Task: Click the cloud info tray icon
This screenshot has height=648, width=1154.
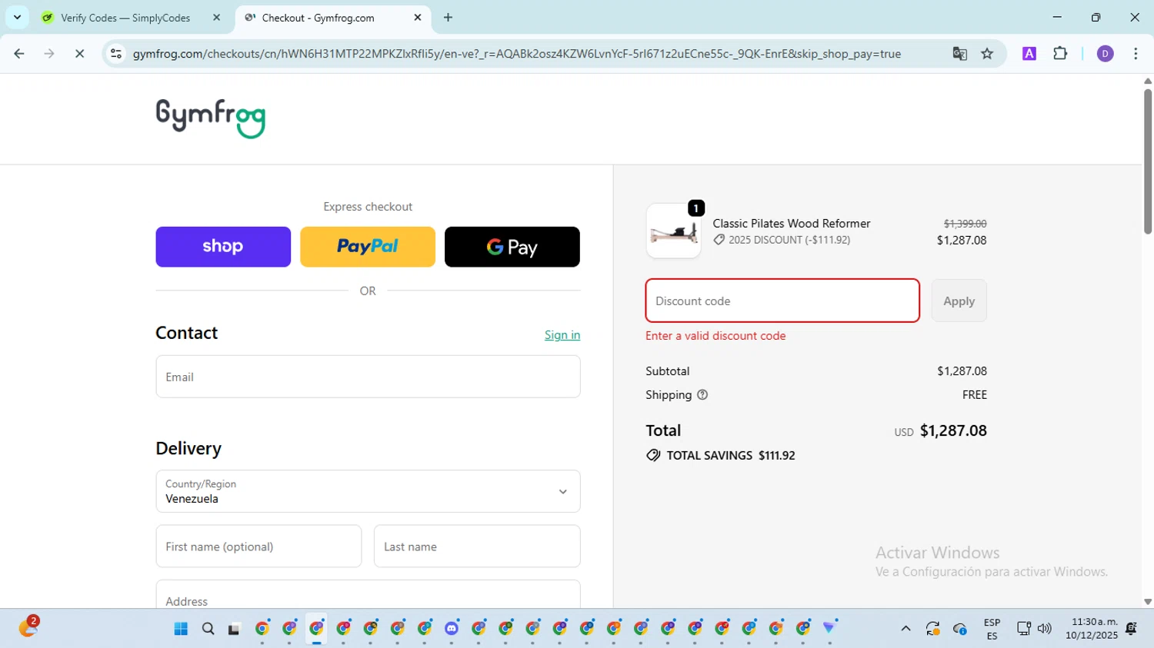Action: point(960,629)
